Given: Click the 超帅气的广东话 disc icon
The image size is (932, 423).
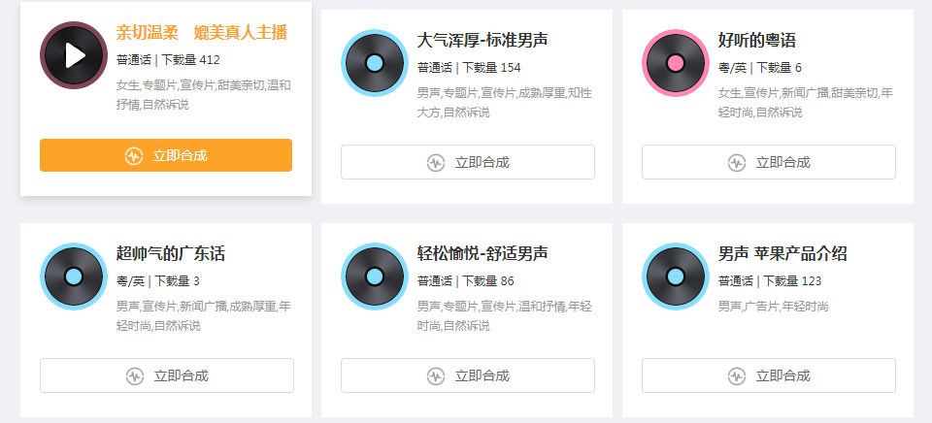Looking at the screenshot, I should coord(74,277).
